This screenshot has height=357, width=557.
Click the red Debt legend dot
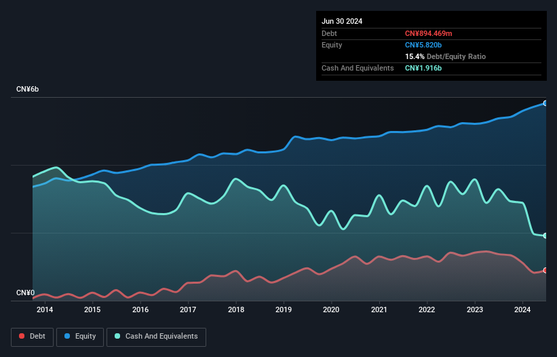pyautogui.click(x=22, y=336)
